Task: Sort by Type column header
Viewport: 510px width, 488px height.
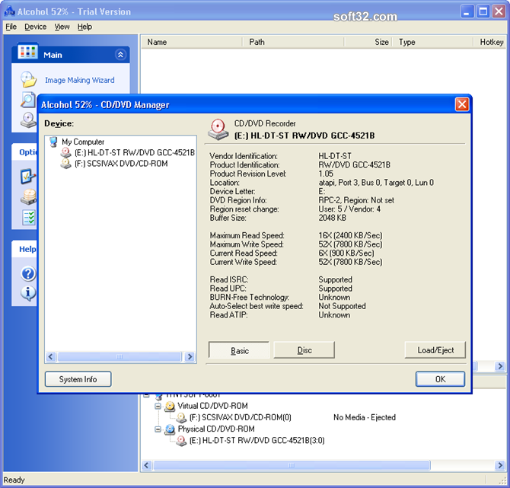Action: coord(432,42)
